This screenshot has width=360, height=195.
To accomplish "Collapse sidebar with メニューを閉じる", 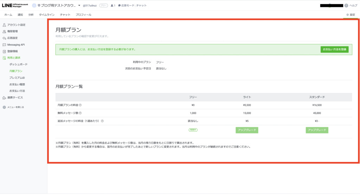I will tap(13, 107).
